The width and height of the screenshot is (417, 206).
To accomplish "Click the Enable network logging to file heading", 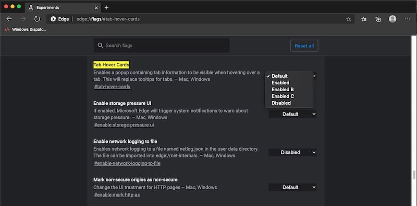I will [x=125, y=141].
